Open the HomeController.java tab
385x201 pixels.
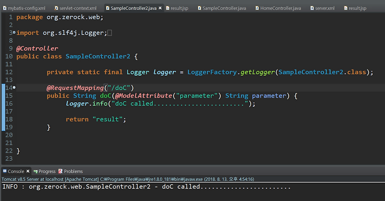[x=278, y=8]
